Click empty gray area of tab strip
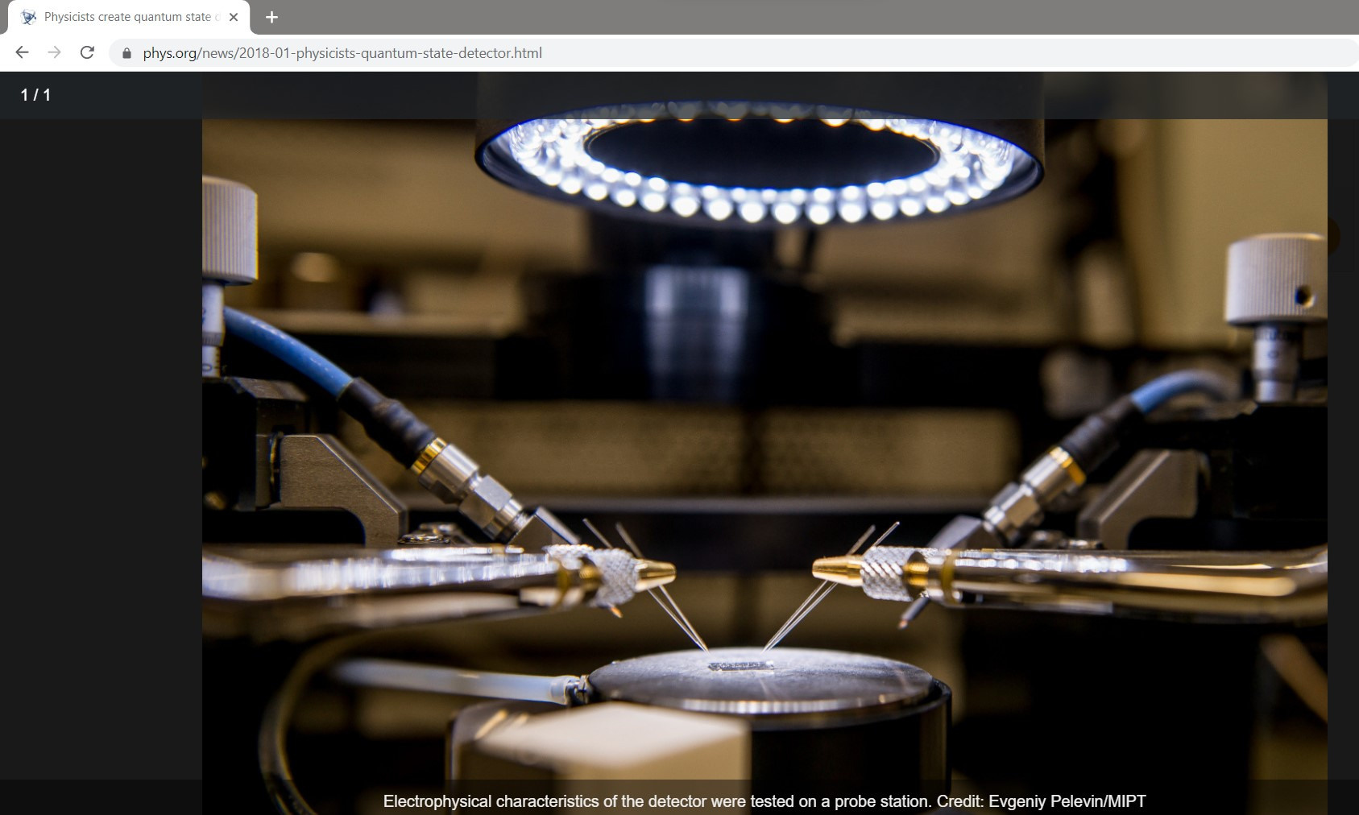Image resolution: width=1359 pixels, height=815 pixels. [x=806, y=17]
